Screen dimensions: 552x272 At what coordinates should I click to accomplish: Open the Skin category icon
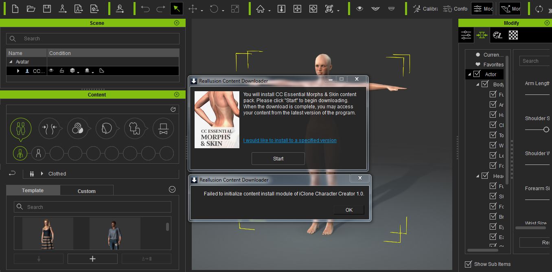[x=77, y=129]
